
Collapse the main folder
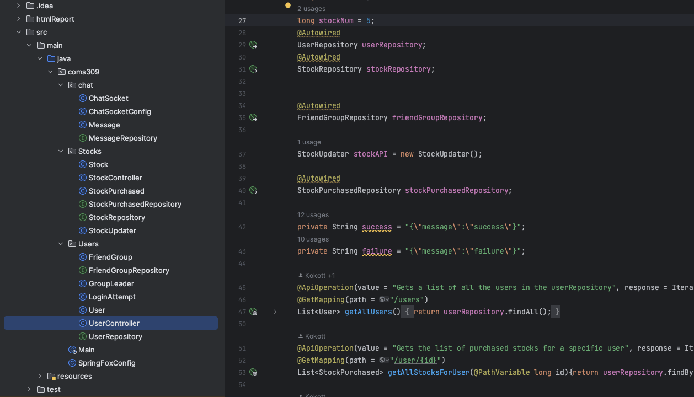point(29,45)
